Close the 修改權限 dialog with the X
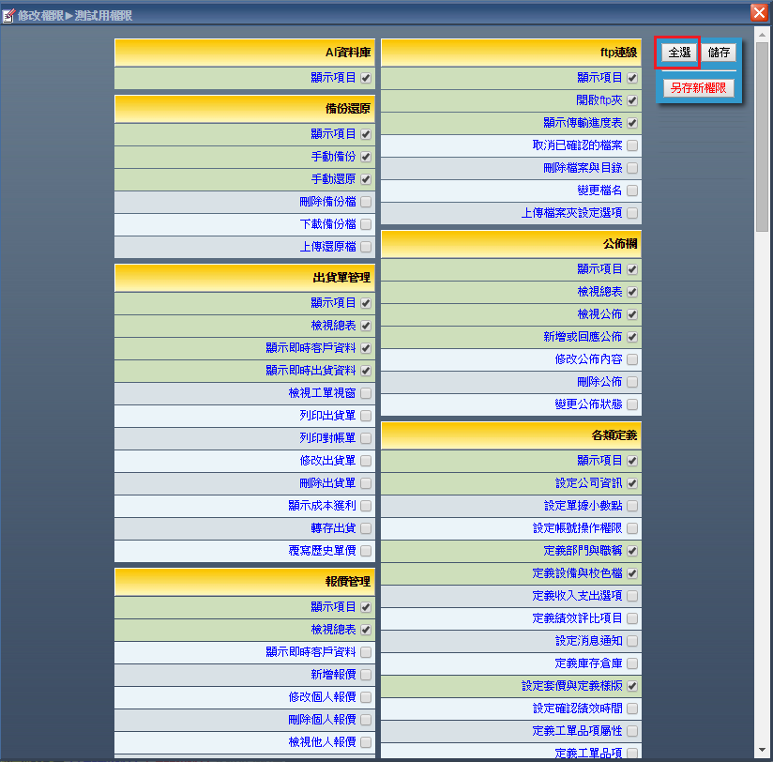Screen dimensions: 773x762 (x=758, y=13)
